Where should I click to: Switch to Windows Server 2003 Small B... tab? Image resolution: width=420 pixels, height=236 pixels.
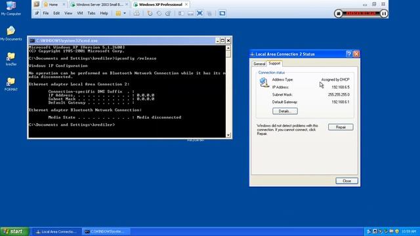[x=99, y=5]
